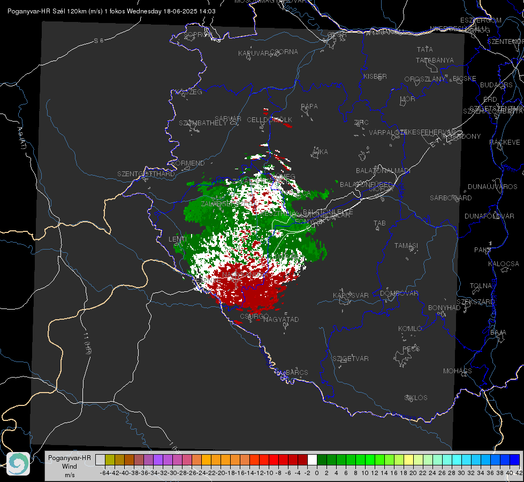
Task: Click the '20' legend value
Action: (413, 473)
